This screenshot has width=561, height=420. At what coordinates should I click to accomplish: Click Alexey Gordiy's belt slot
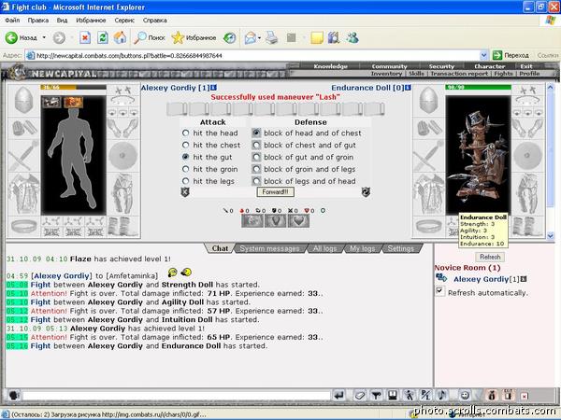(23, 226)
